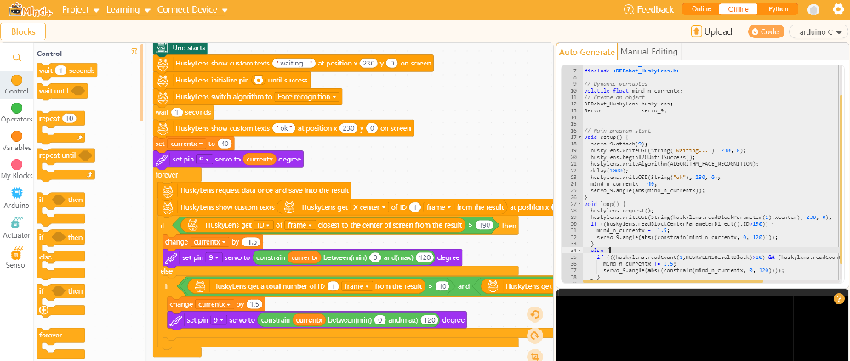Screen dimensions: 850x361
Task: Open the Sensor block category
Action: (17, 257)
